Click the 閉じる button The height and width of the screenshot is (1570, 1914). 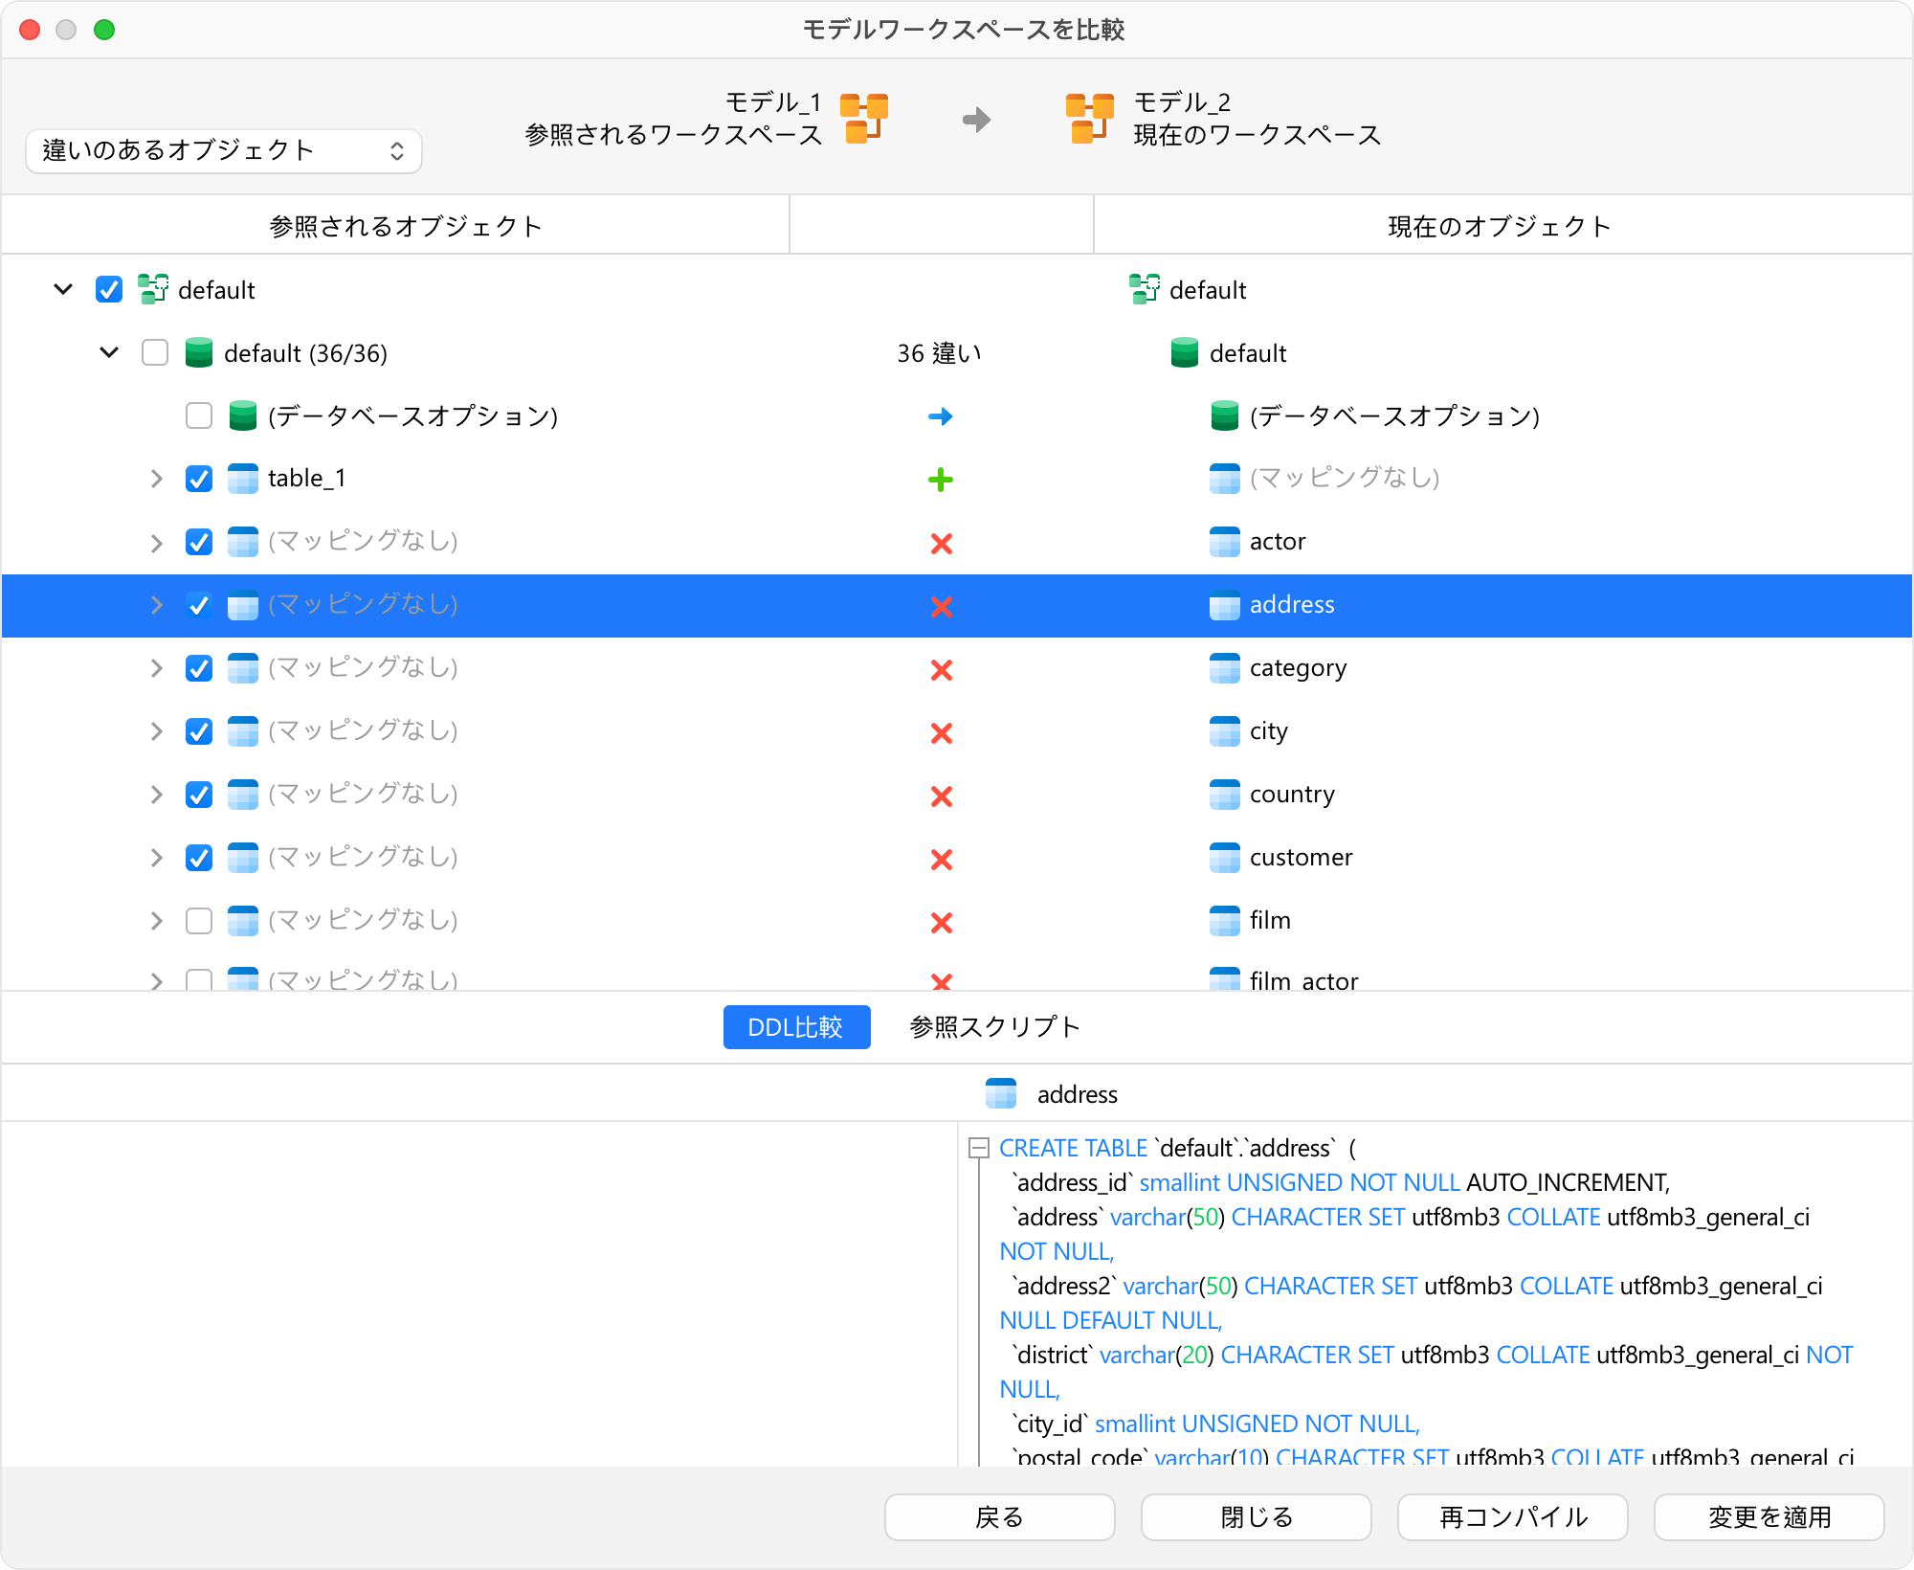1256,1517
